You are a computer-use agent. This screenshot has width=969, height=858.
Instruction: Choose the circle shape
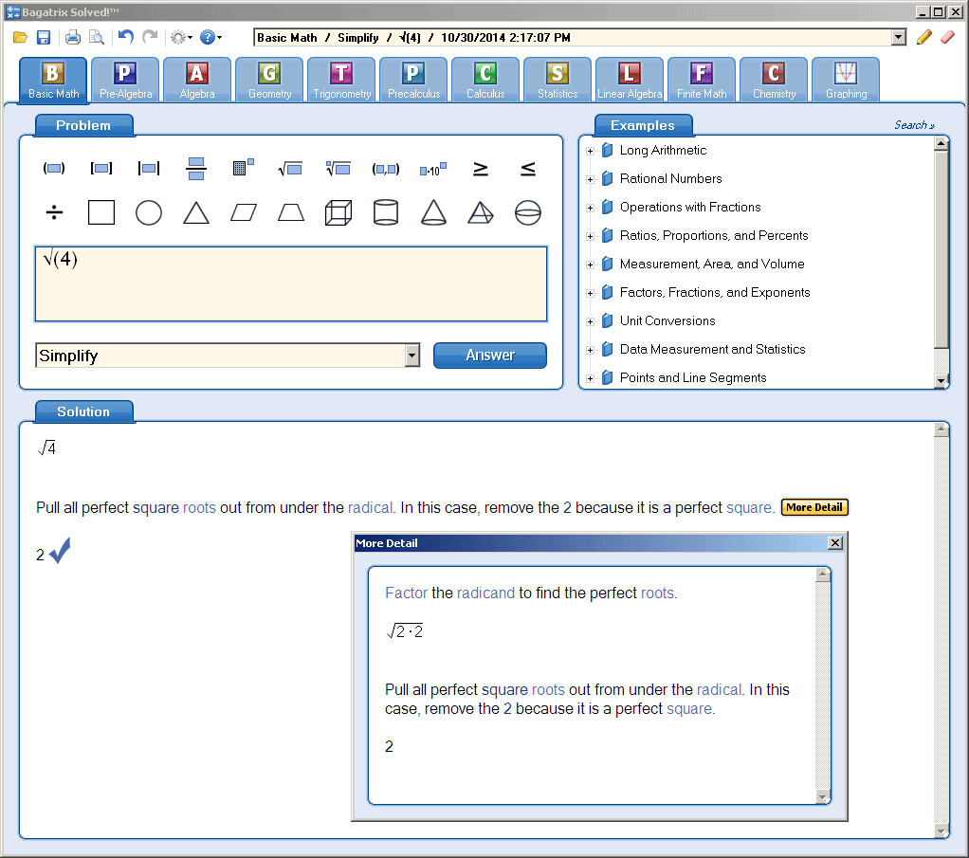(x=149, y=212)
